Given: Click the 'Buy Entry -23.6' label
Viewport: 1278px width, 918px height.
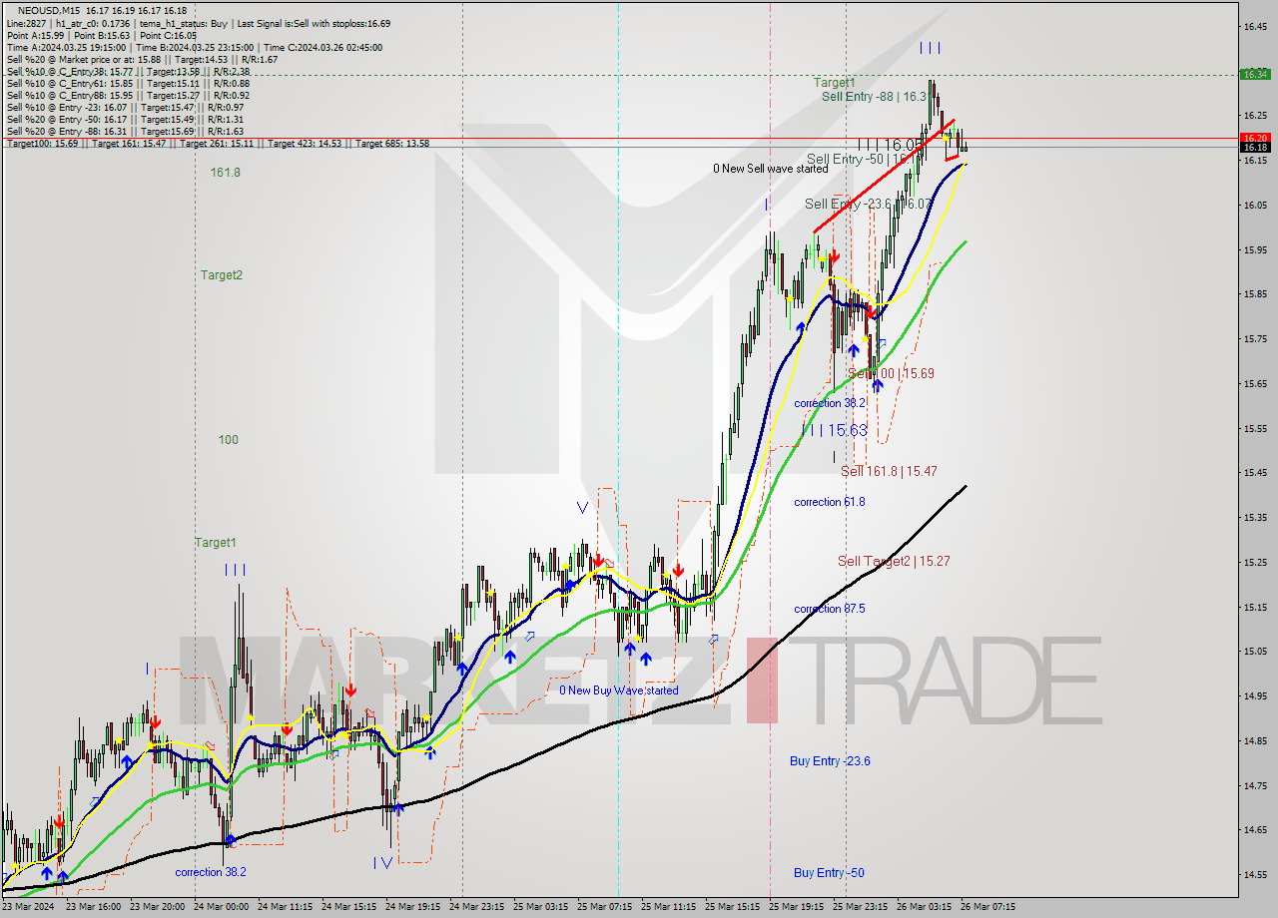Looking at the screenshot, I should (x=830, y=761).
